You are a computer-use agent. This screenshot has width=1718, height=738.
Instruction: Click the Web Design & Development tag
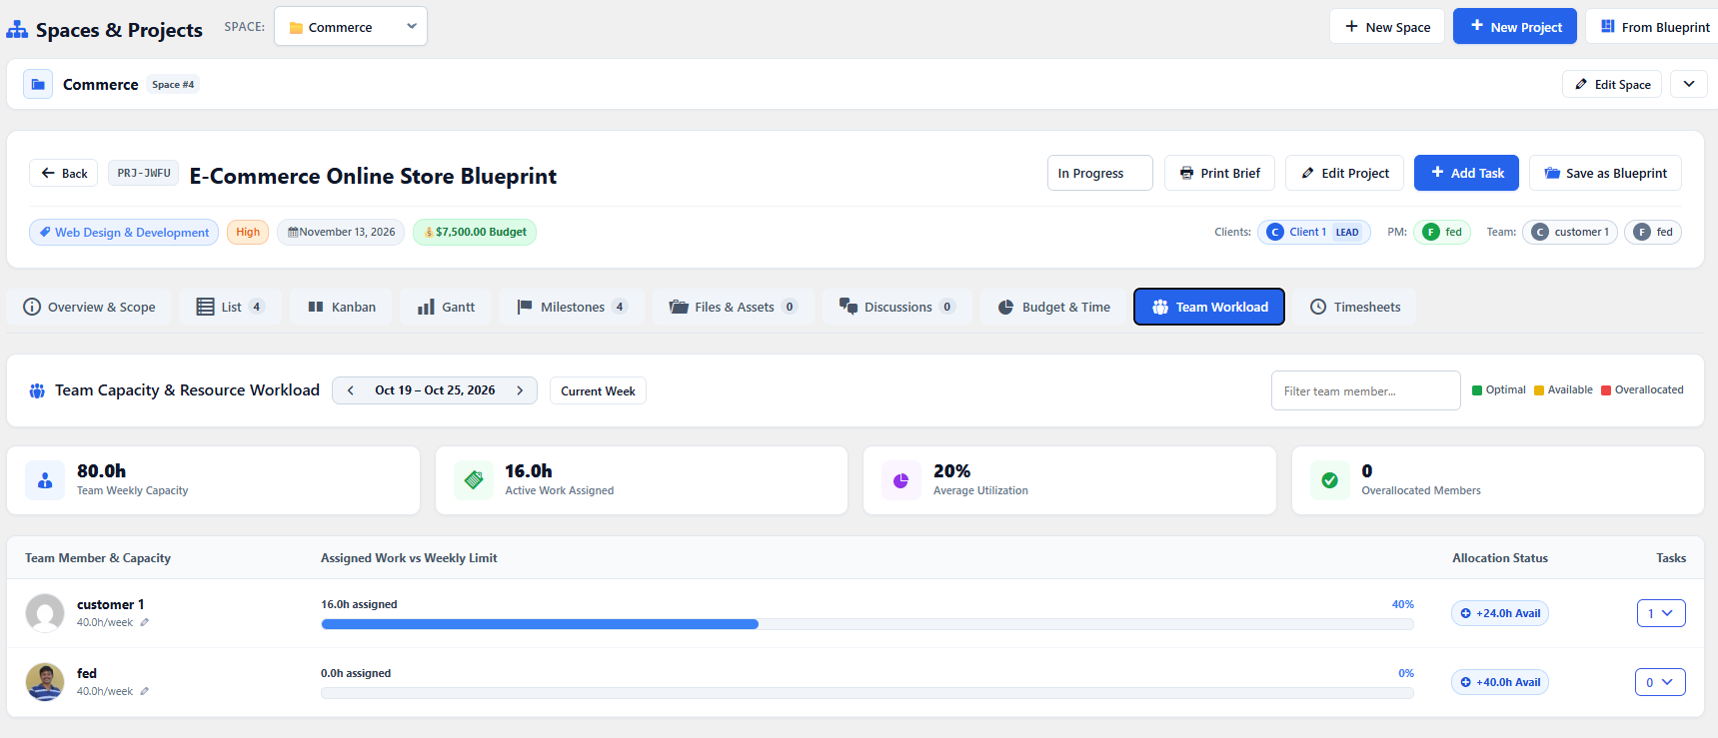pos(124,232)
